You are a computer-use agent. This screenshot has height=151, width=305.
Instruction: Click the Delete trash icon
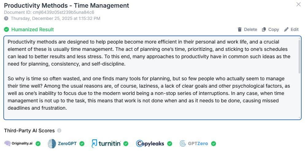(x=240, y=29)
